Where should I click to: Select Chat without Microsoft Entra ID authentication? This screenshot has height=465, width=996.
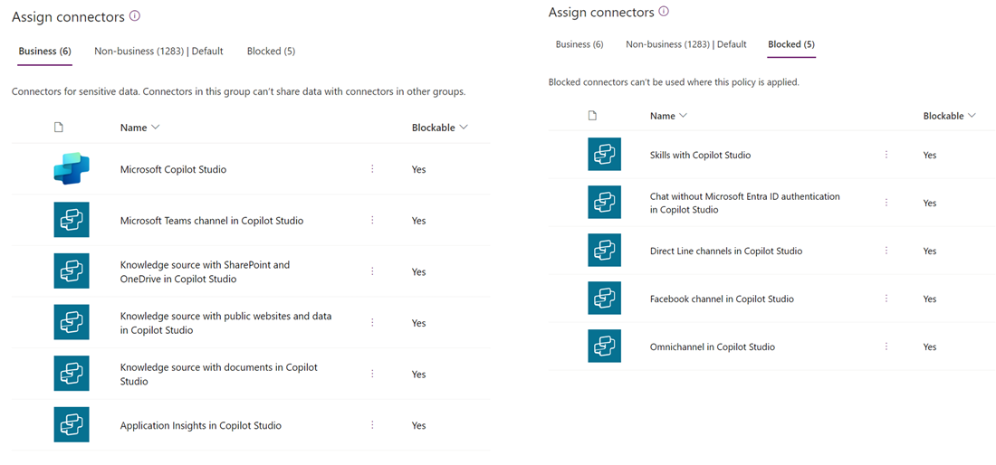[x=744, y=203]
